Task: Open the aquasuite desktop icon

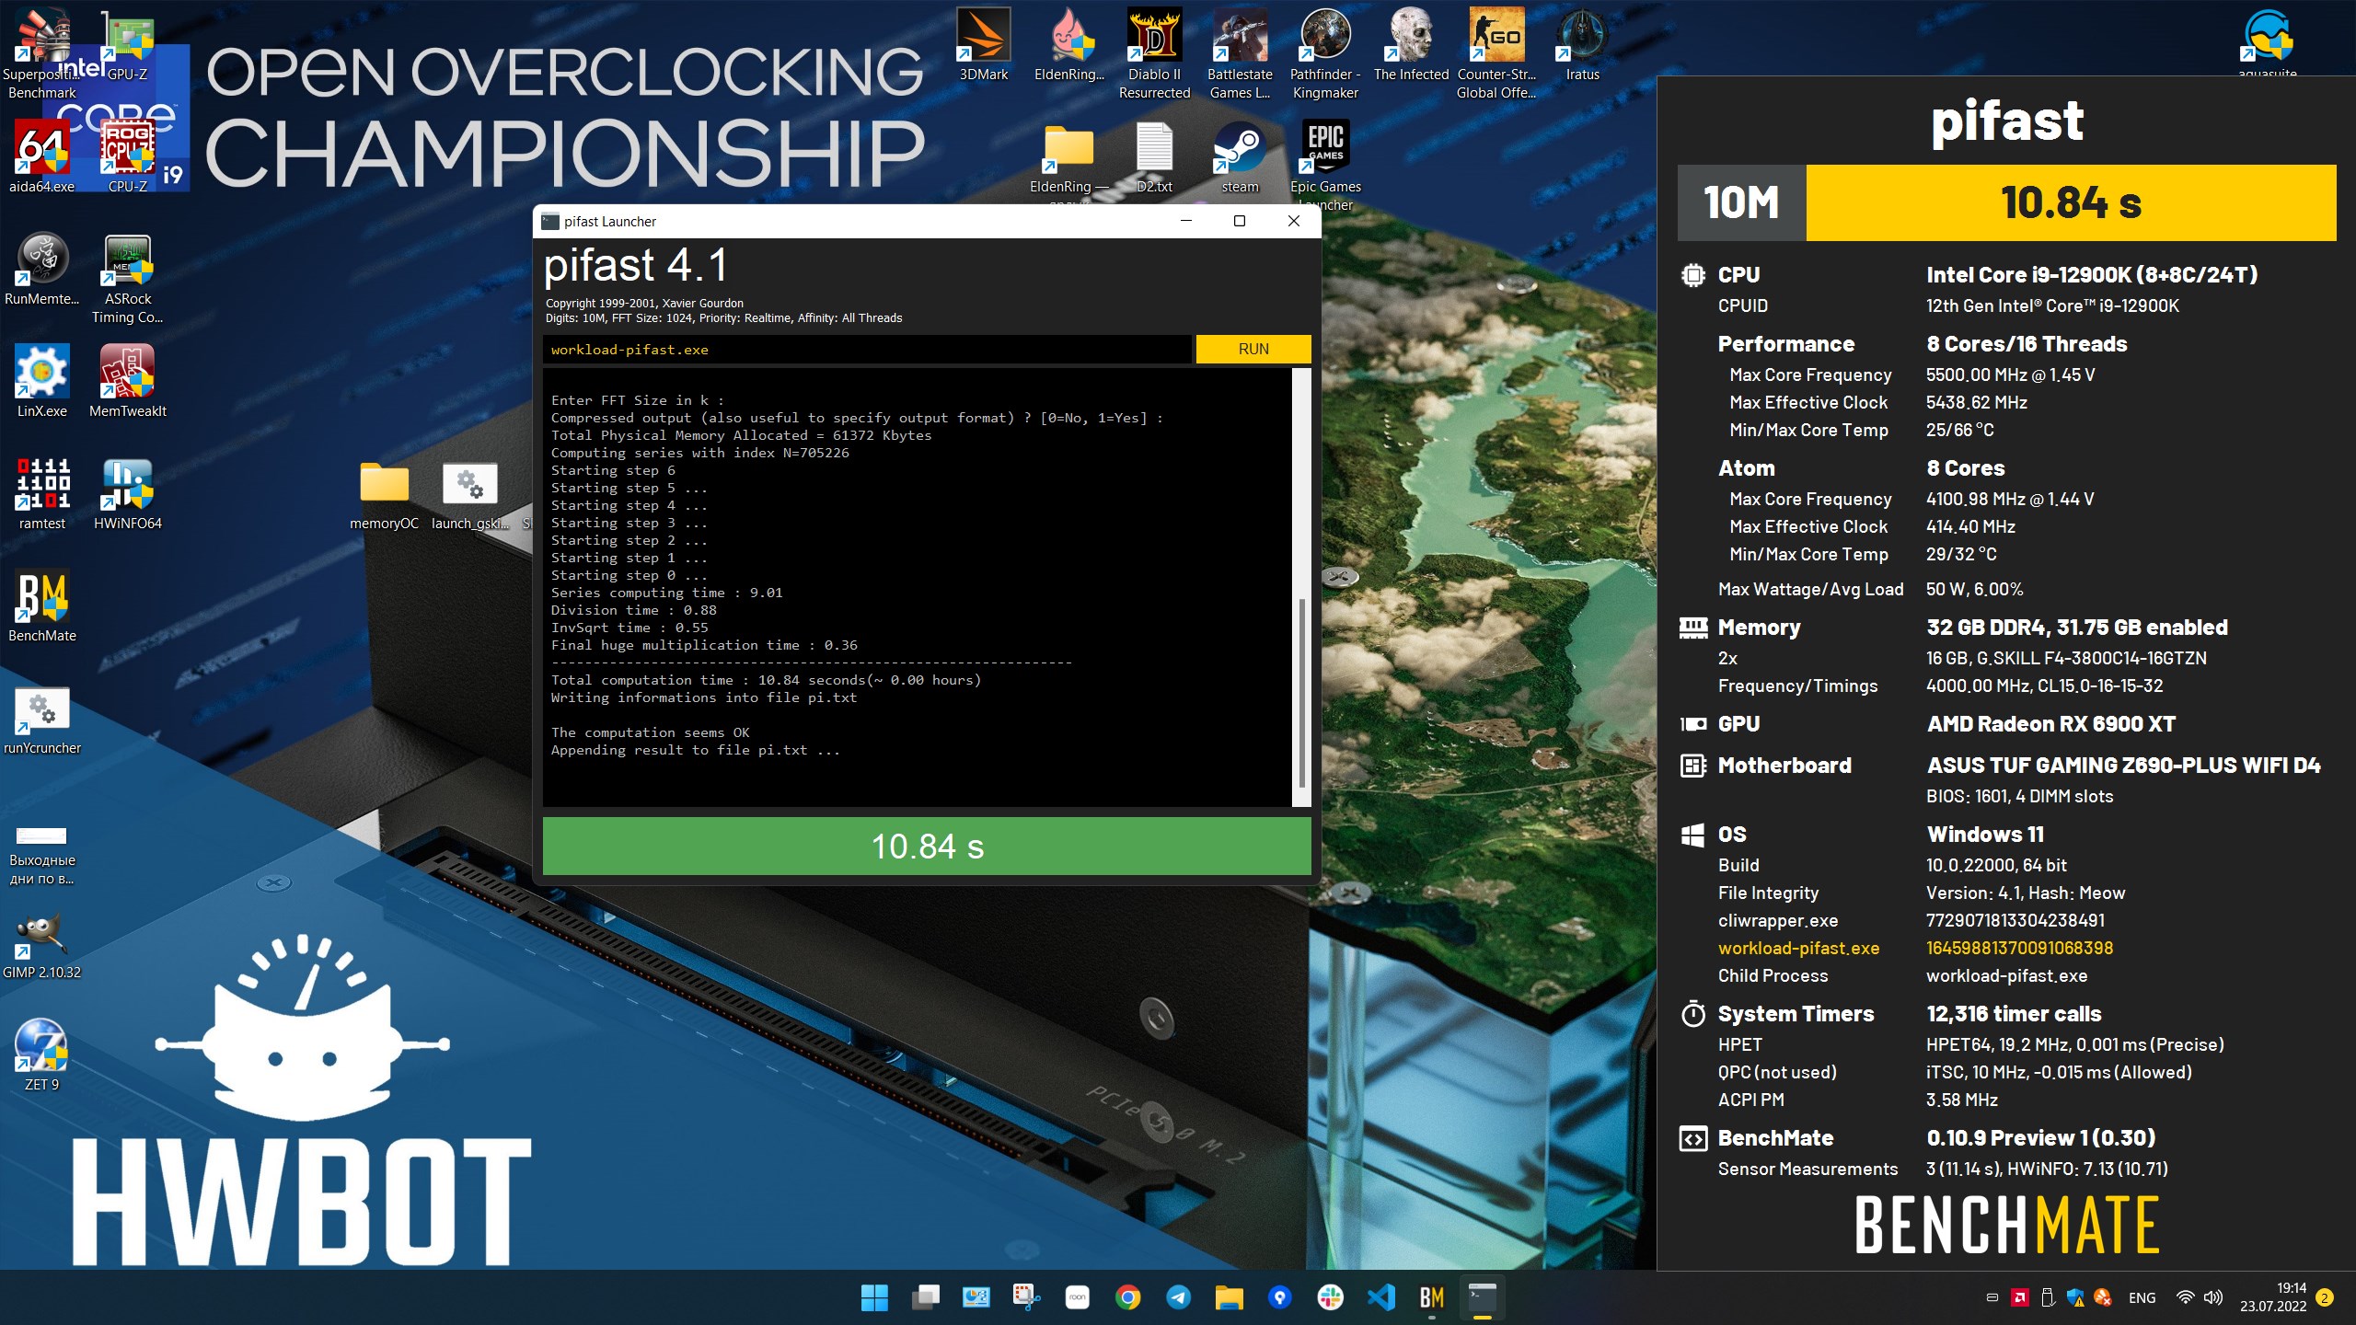Action: tap(2267, 41)
